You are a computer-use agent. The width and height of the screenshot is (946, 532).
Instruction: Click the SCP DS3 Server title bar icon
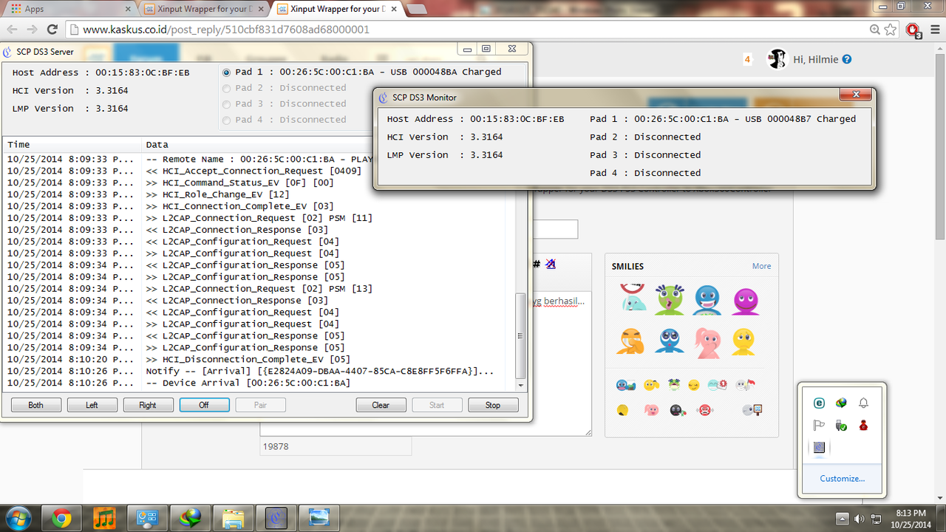click(x=7, y=52)
